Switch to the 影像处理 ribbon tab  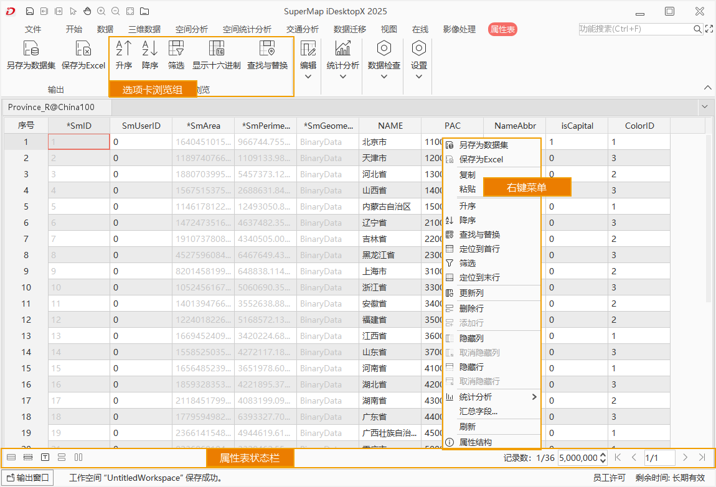pos(459,29)
